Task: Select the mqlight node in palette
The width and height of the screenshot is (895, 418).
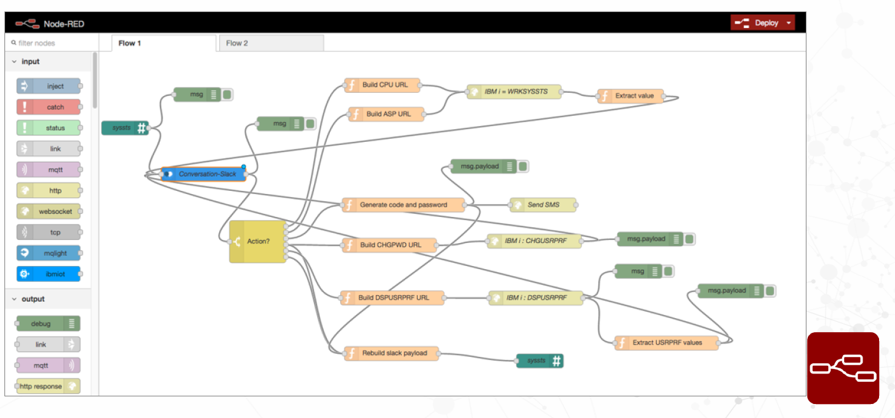Action: click(49, 253)
